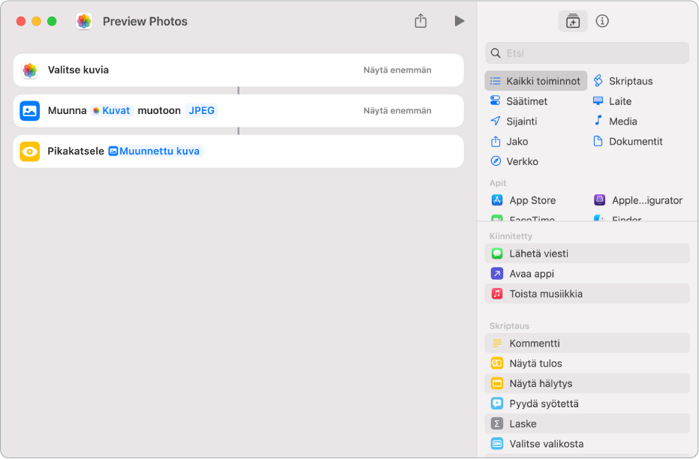This screenshot has height=459, width=699.
Task: Open the Media category
Action: [x=615, y=121]
